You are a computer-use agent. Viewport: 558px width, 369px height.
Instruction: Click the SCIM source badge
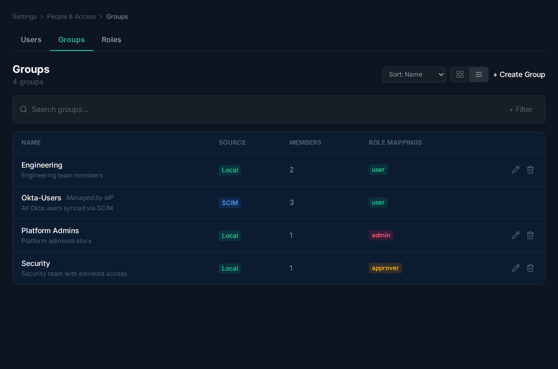230,203
